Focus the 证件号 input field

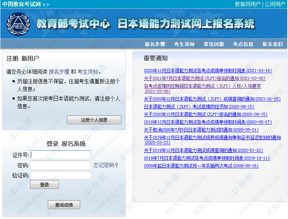60,155
